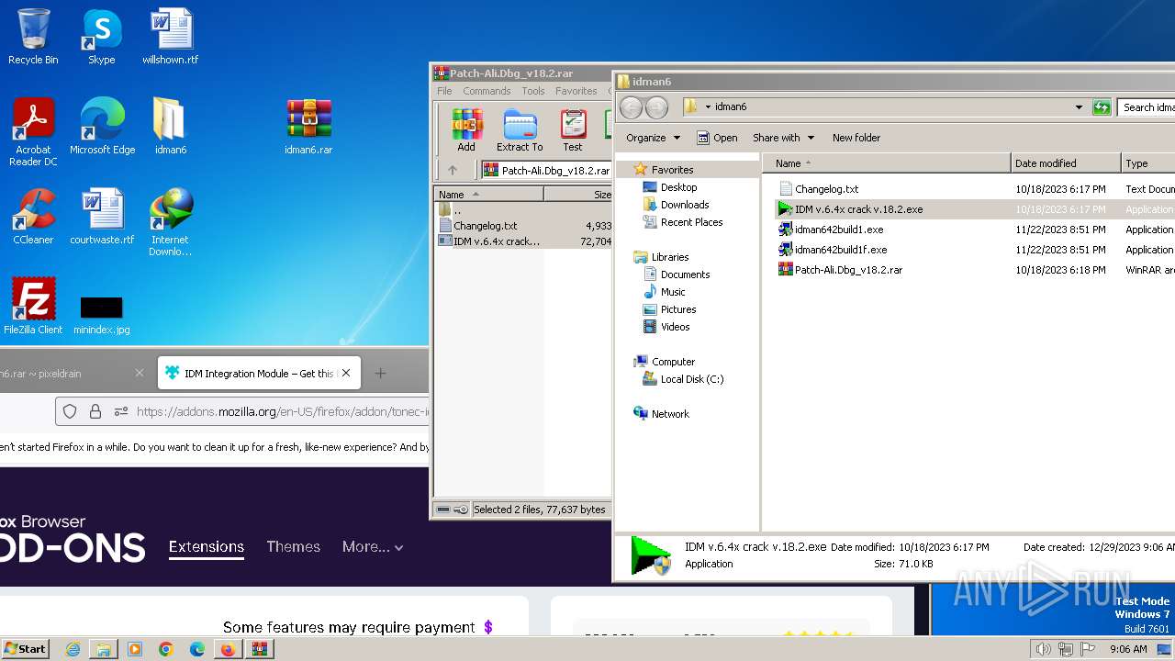
Task: Launch FileZilla Client from desktop
Action: (33, 306)
